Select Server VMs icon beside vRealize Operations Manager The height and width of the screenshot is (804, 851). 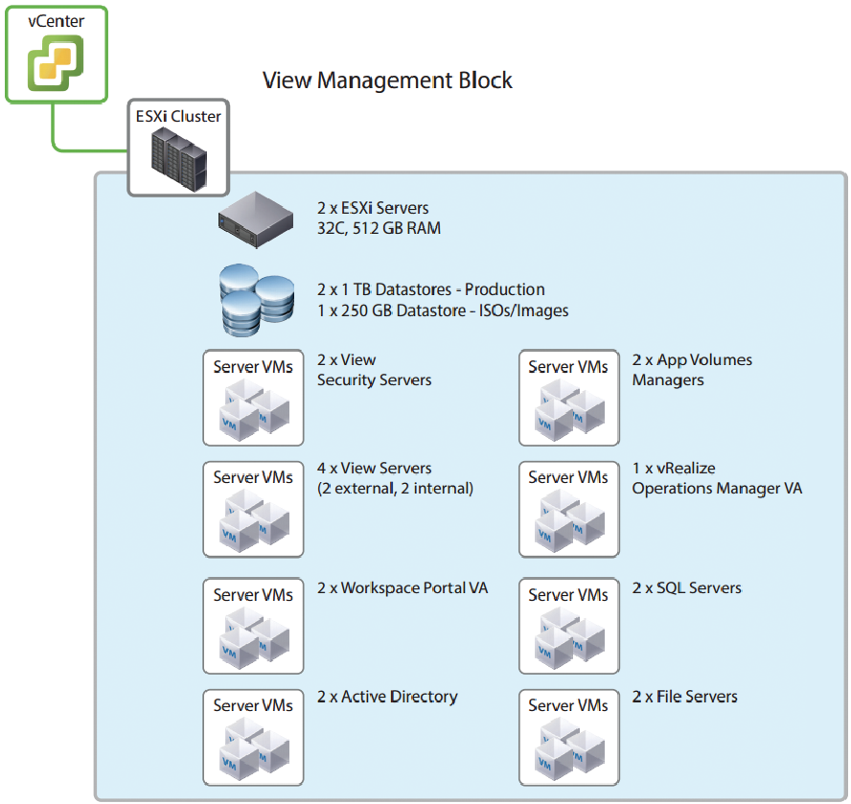click(569, 509)
